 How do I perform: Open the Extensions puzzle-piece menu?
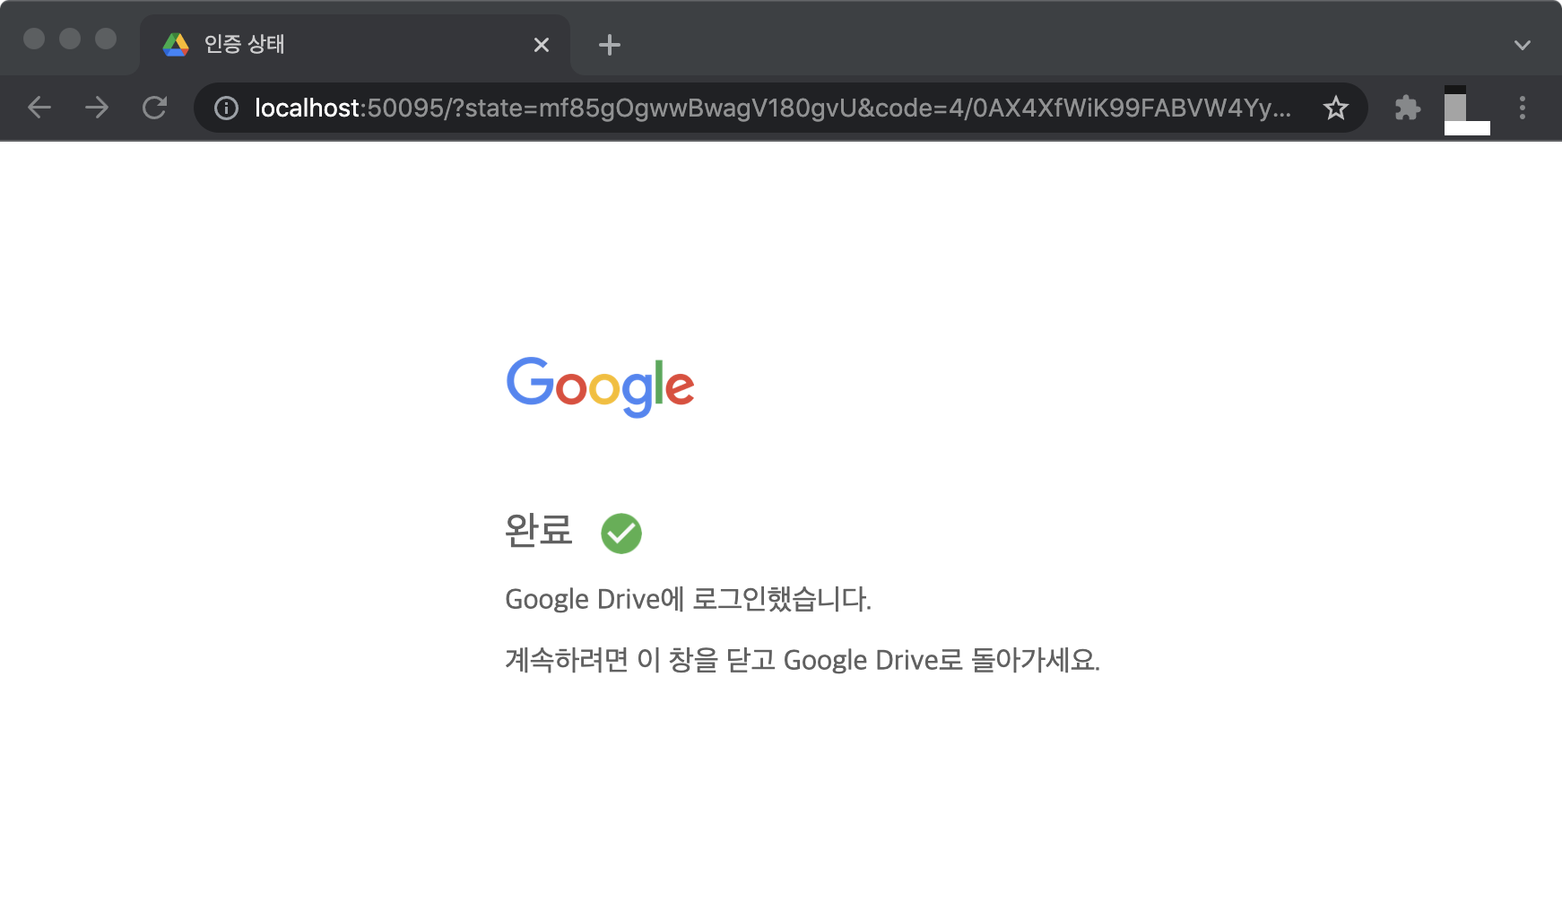coord(1408,108)
